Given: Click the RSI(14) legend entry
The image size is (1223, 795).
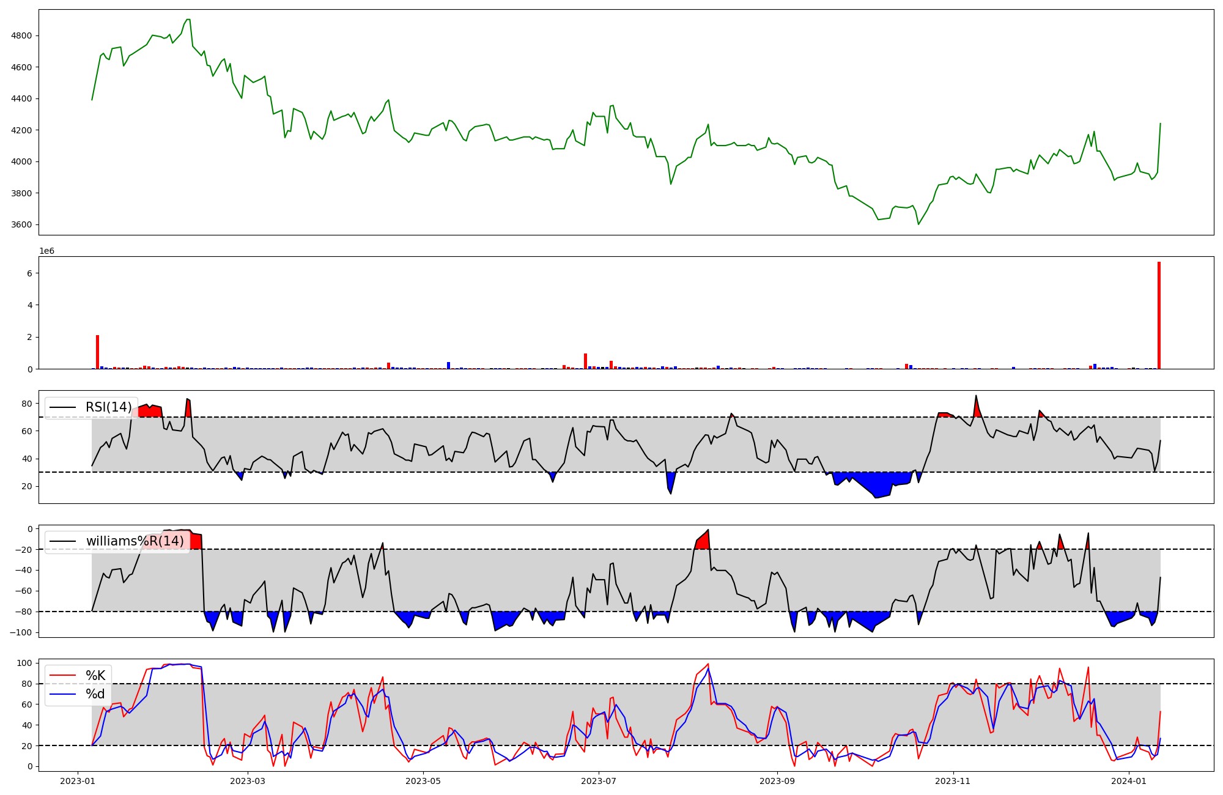Looking at the screenshot, I should 108,407.
